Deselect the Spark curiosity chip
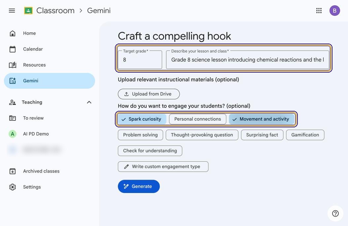Screen dimensions: 348x226 142,119
